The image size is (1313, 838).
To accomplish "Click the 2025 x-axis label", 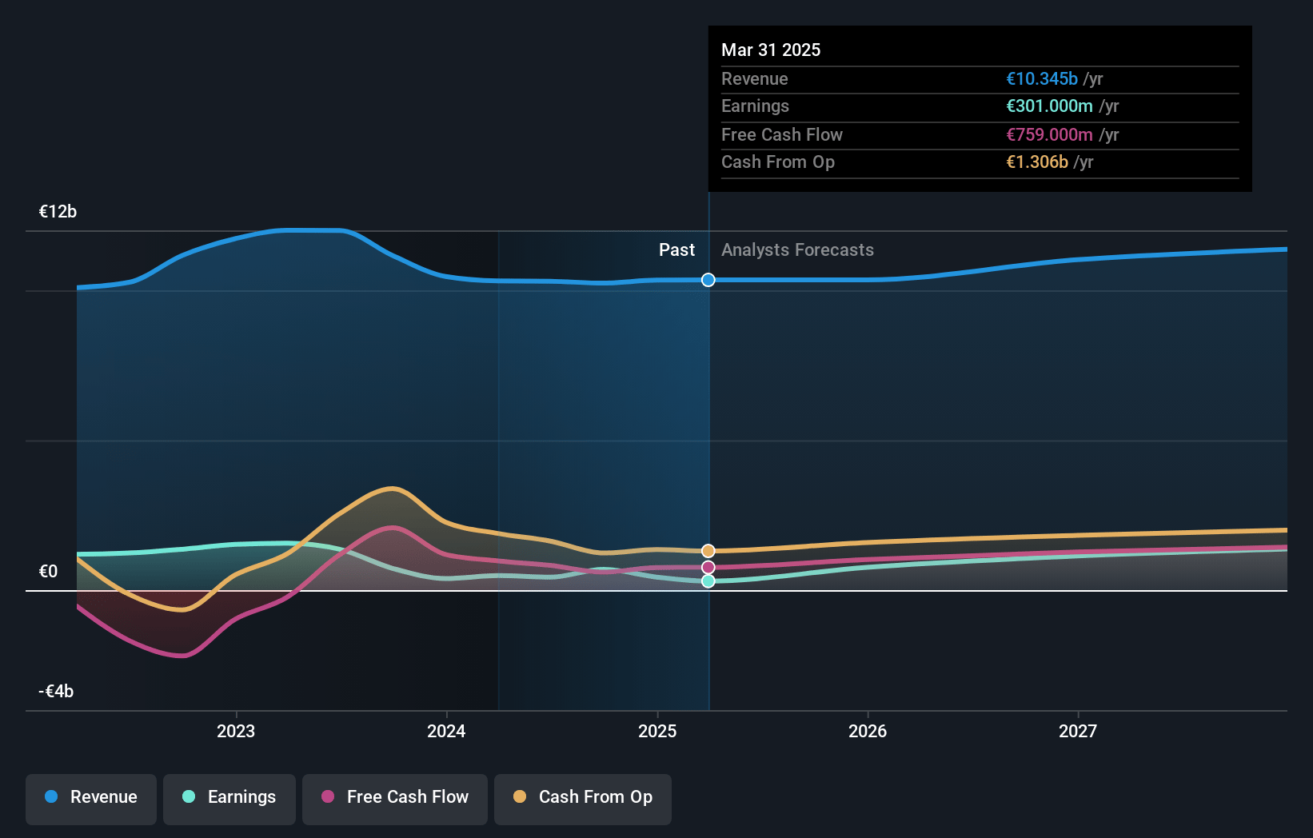I will tap(657, 732).
